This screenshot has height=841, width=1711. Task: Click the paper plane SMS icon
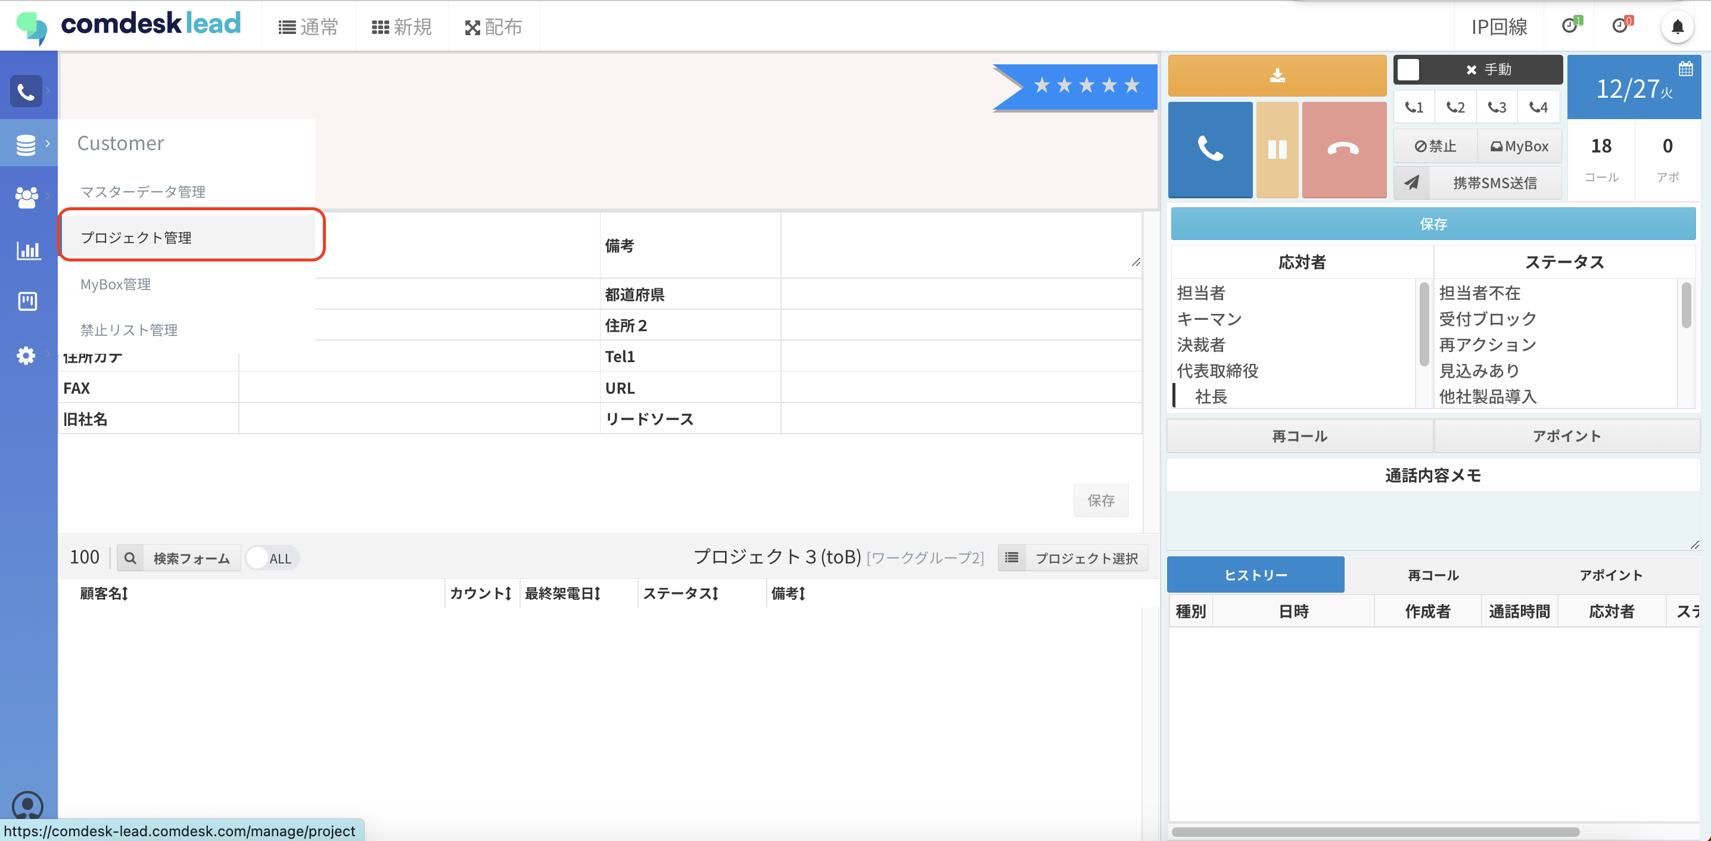[1411, 183]
